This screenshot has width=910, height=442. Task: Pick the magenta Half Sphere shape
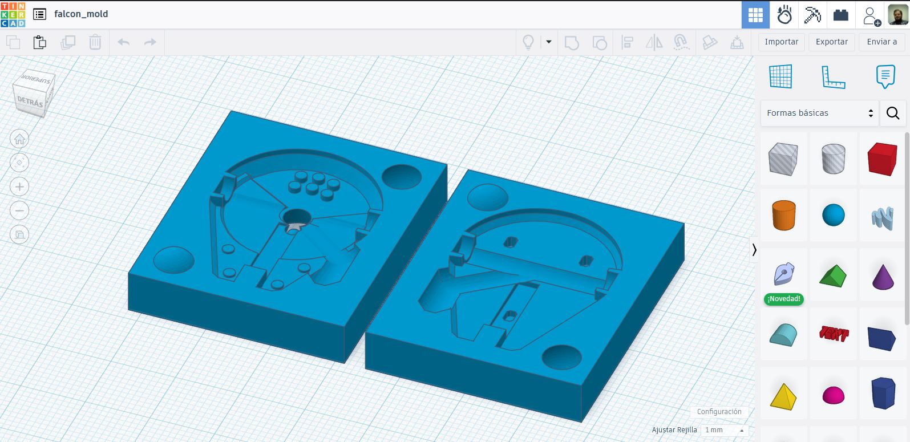coord(833,395)
